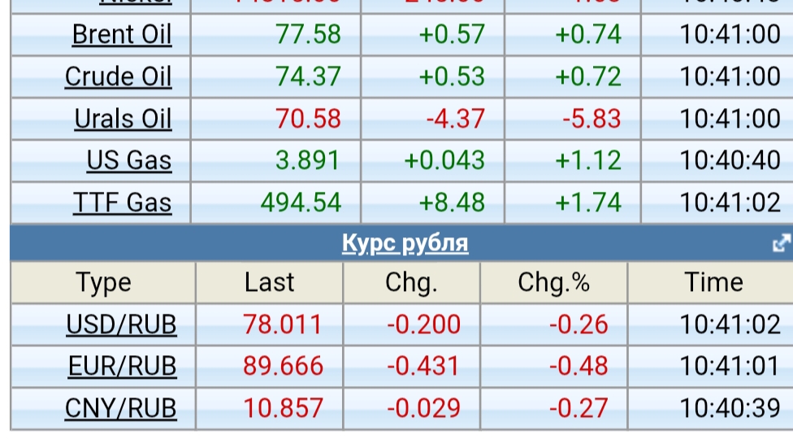
Task: Open the USD/RUB exchange rate
Action: pyautogui.click(x=121, y=324)
